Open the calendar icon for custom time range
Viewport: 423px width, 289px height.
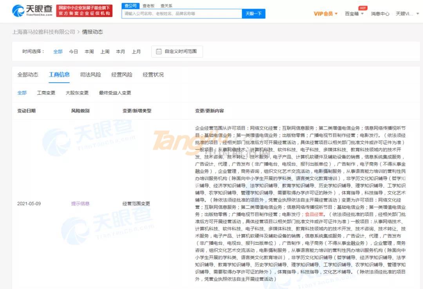click(159, 51)
